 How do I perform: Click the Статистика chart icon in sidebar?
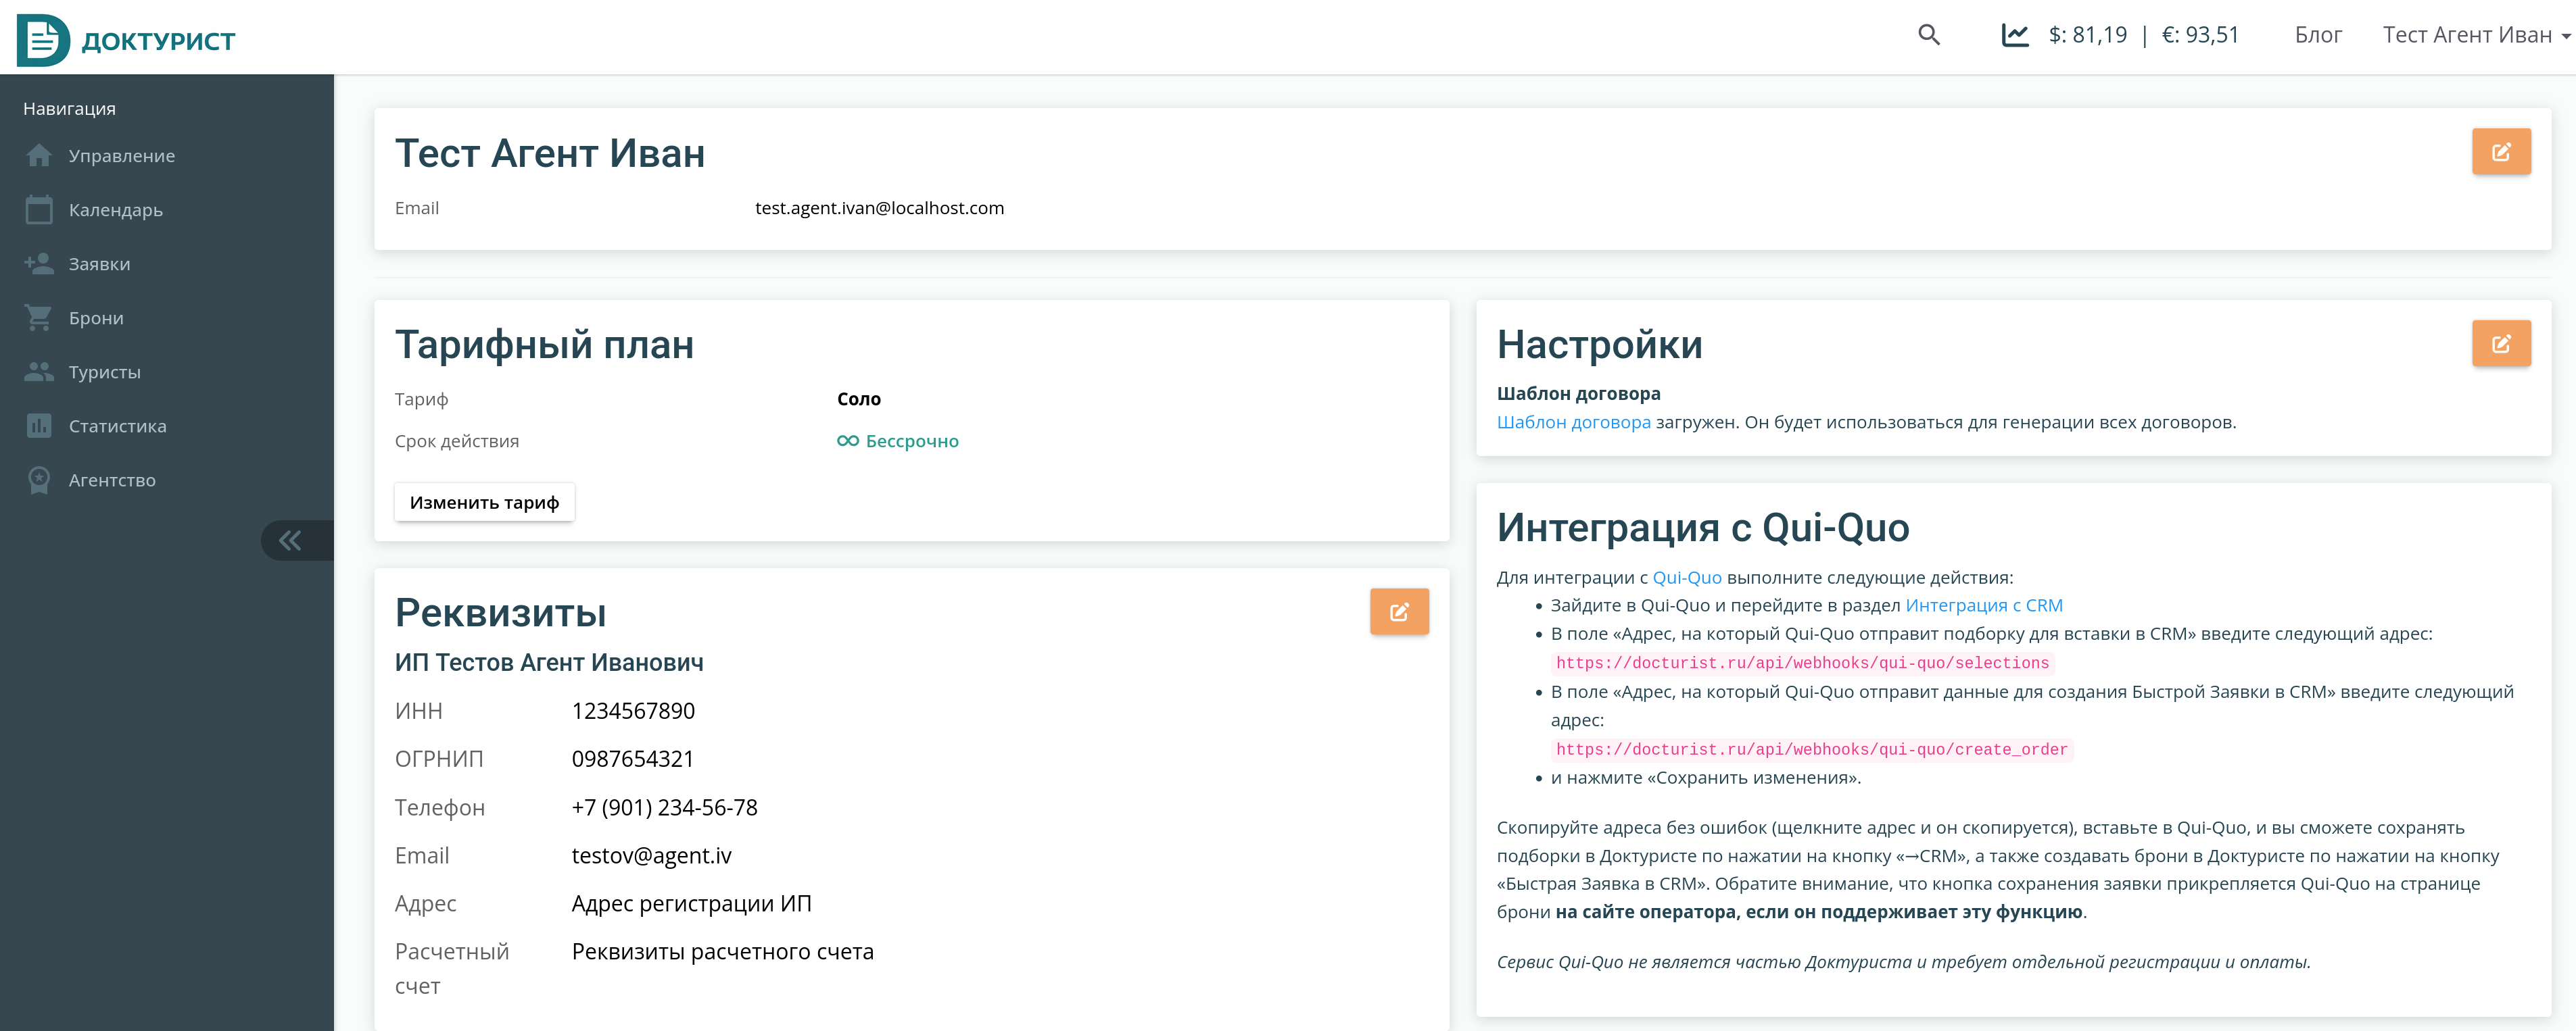[39, 426]
